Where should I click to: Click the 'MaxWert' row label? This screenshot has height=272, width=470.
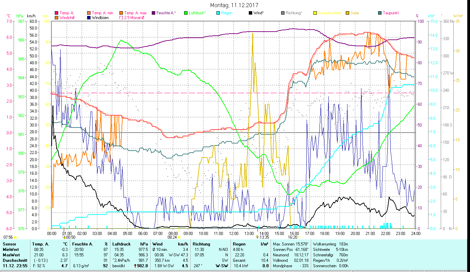pos(11,255)
